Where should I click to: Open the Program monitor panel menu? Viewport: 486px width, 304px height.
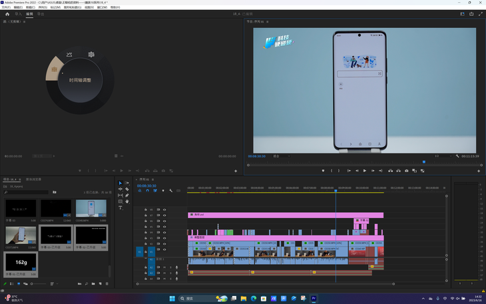tap(268, 22)
